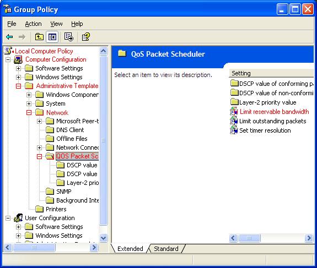This screenshot has width=317, height=268.
Task: Expand the Network Connections node
Action: tap(40, 147)
